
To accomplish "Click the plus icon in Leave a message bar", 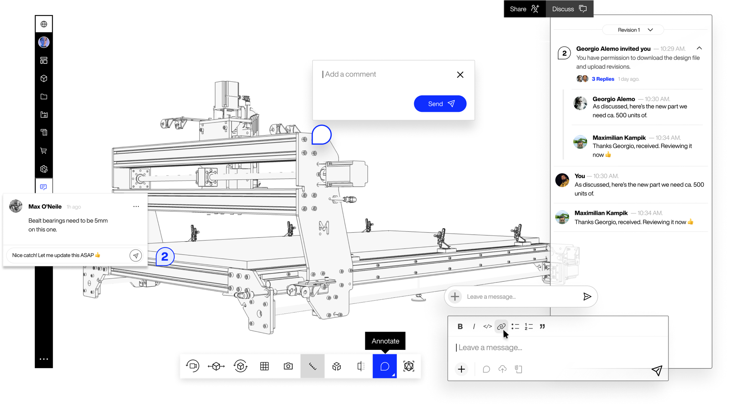I will 455,296.
